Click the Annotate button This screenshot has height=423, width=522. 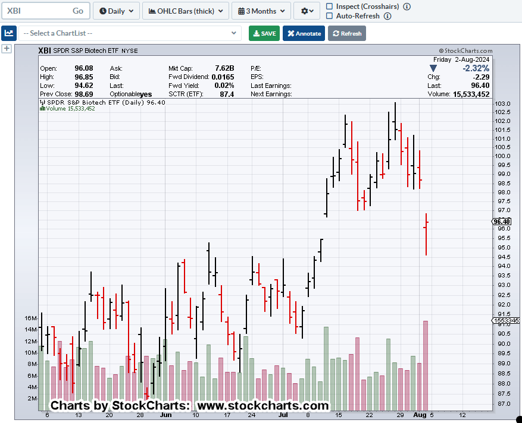pyautogui.click(x=304, y=33)
